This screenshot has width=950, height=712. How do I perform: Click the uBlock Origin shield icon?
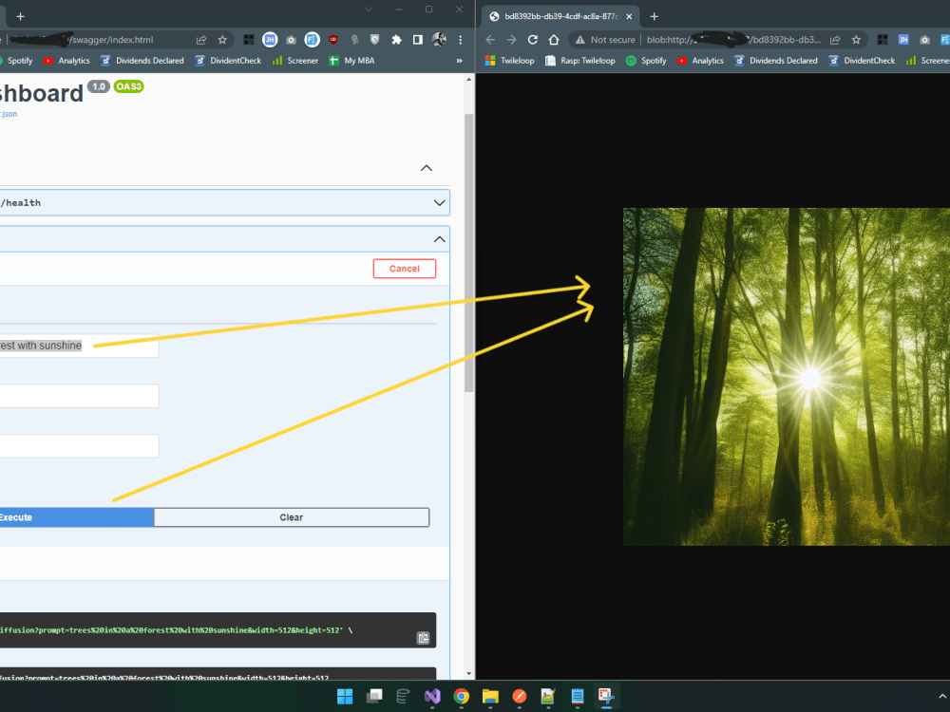tap(333, 40)
